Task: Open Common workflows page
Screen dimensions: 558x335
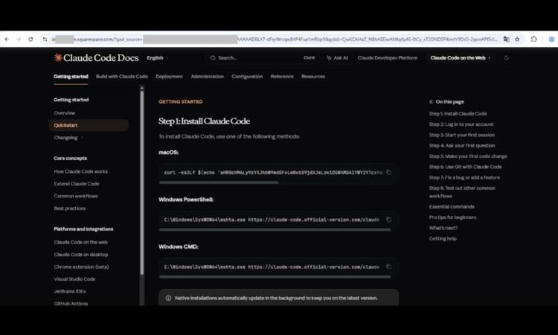Action: (x=76, y=196)
